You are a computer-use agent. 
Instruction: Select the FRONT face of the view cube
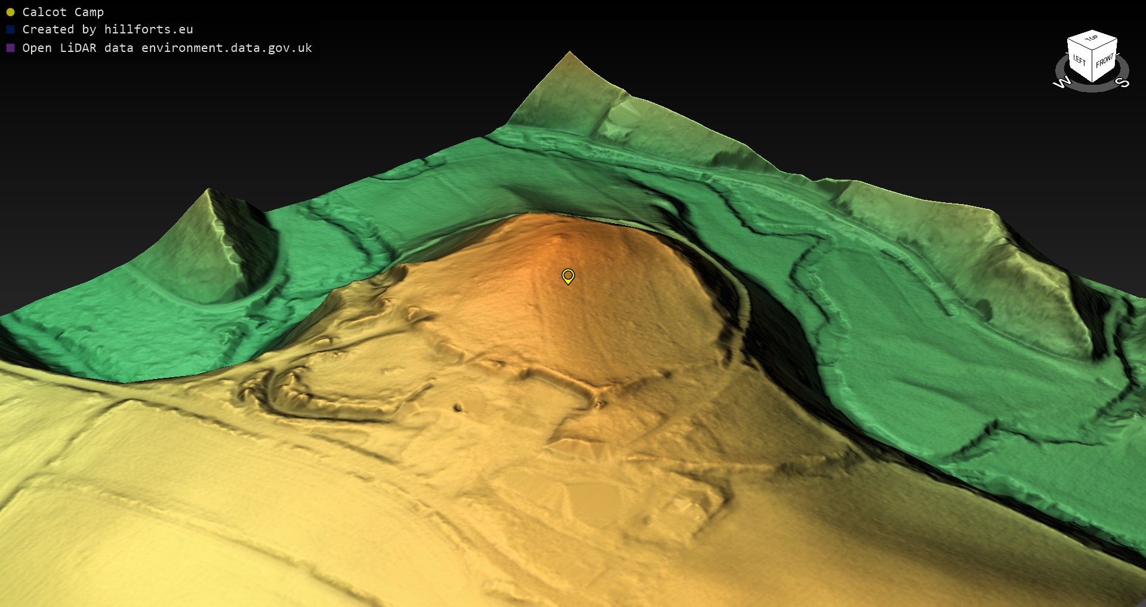coord(1105,61)
